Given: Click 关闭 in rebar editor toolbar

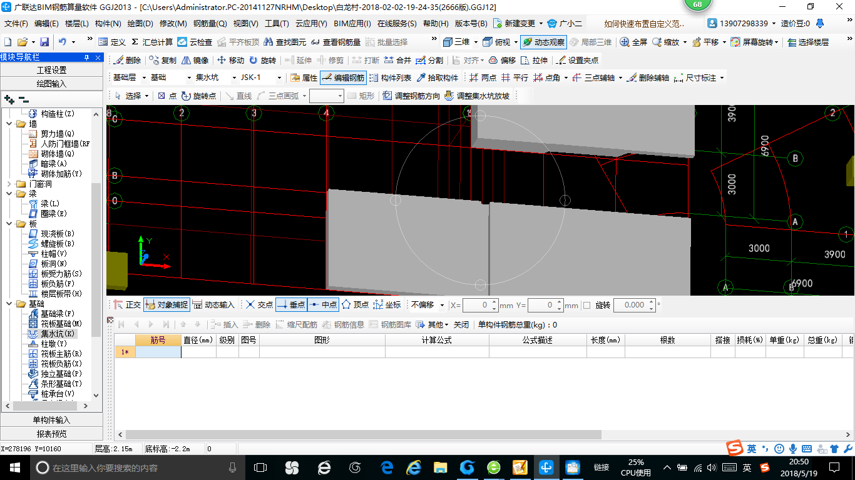Looking at the screenshot, I should (461, 324).
